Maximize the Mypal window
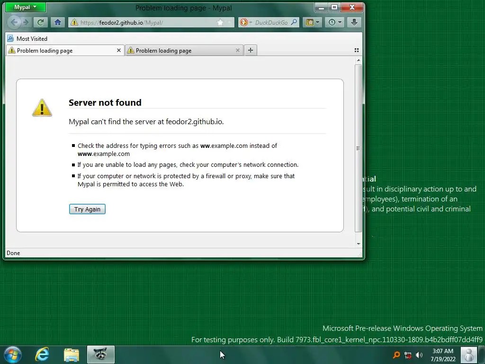The width and height of the screenshot is (485, 364). coord(334,7)
